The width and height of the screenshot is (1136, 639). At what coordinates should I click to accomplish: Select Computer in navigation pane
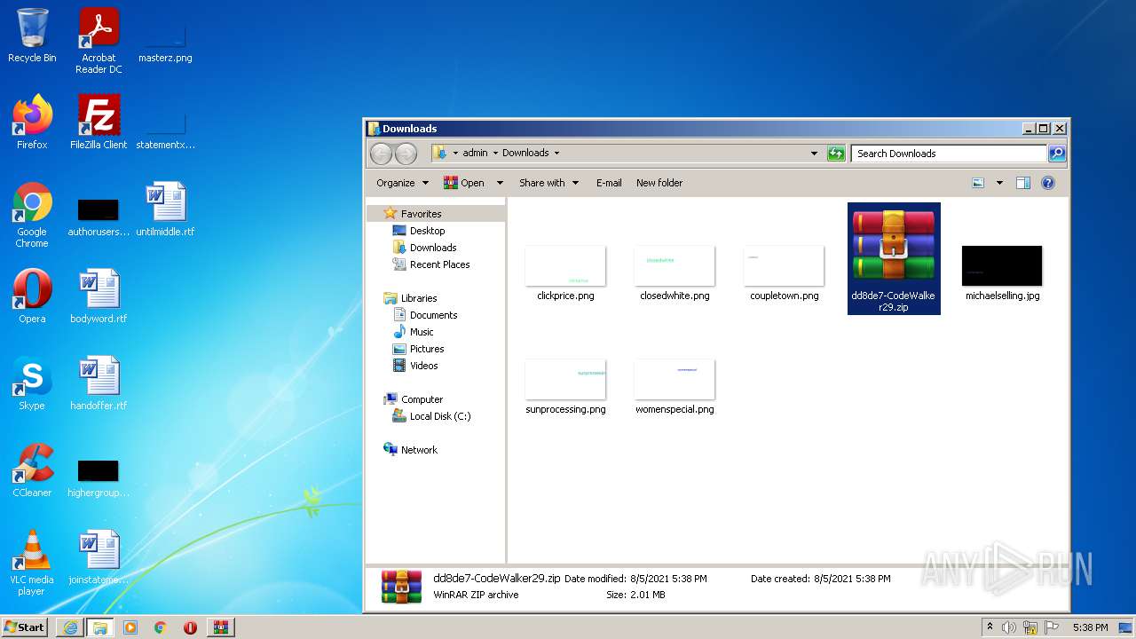(422, 399)
